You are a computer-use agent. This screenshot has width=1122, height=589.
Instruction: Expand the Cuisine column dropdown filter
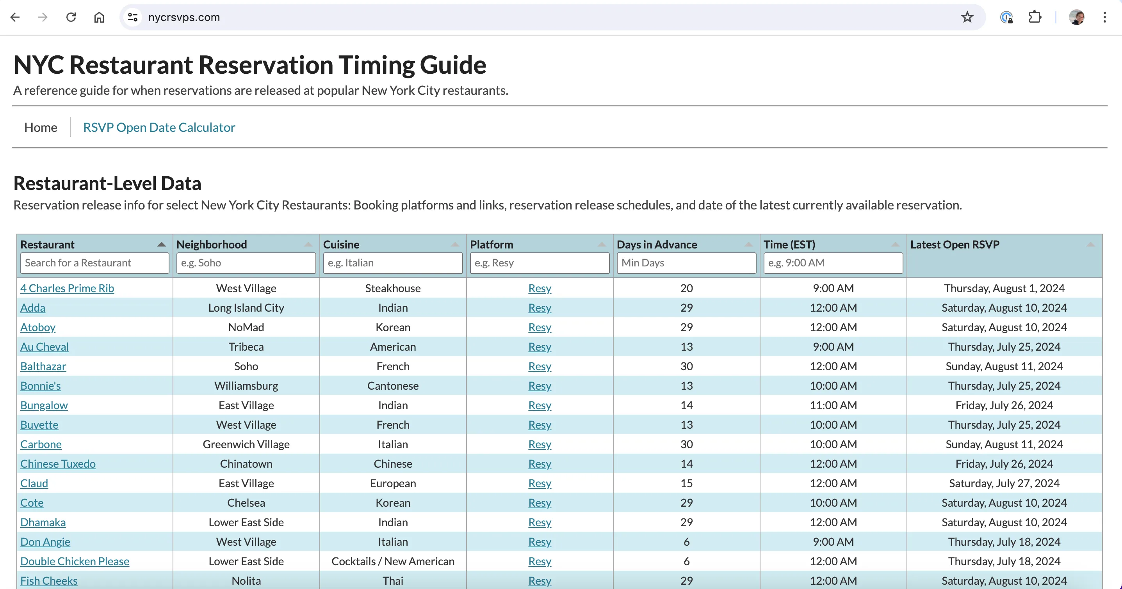456,243
